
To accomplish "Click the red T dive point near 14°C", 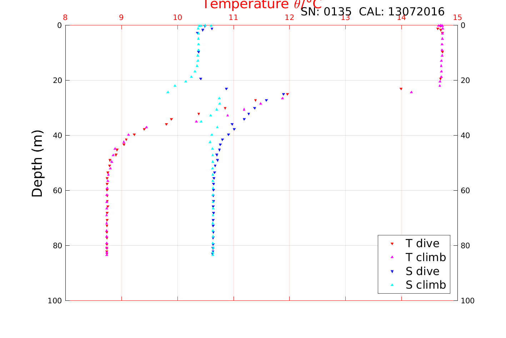I will 401,89.
